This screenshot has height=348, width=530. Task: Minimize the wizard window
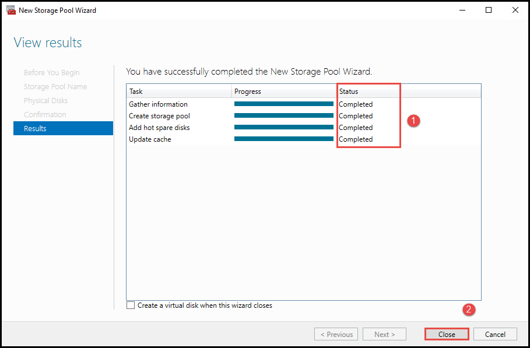point(462,10)
